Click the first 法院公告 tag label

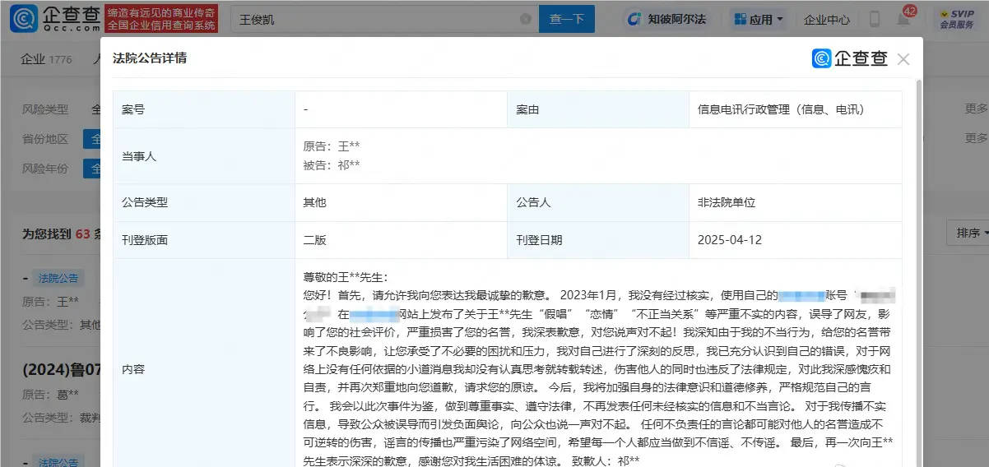(58, 278)
